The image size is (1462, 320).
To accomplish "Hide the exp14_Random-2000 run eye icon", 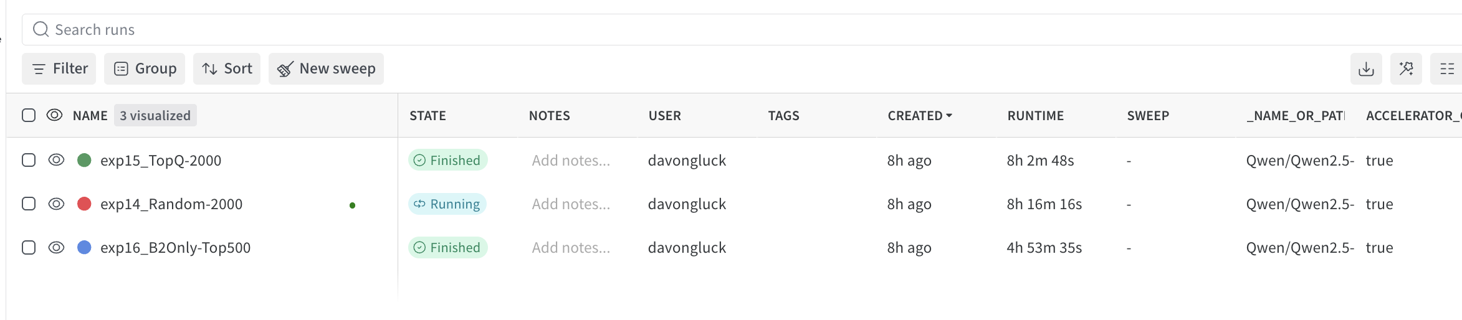I will [56, 204].
